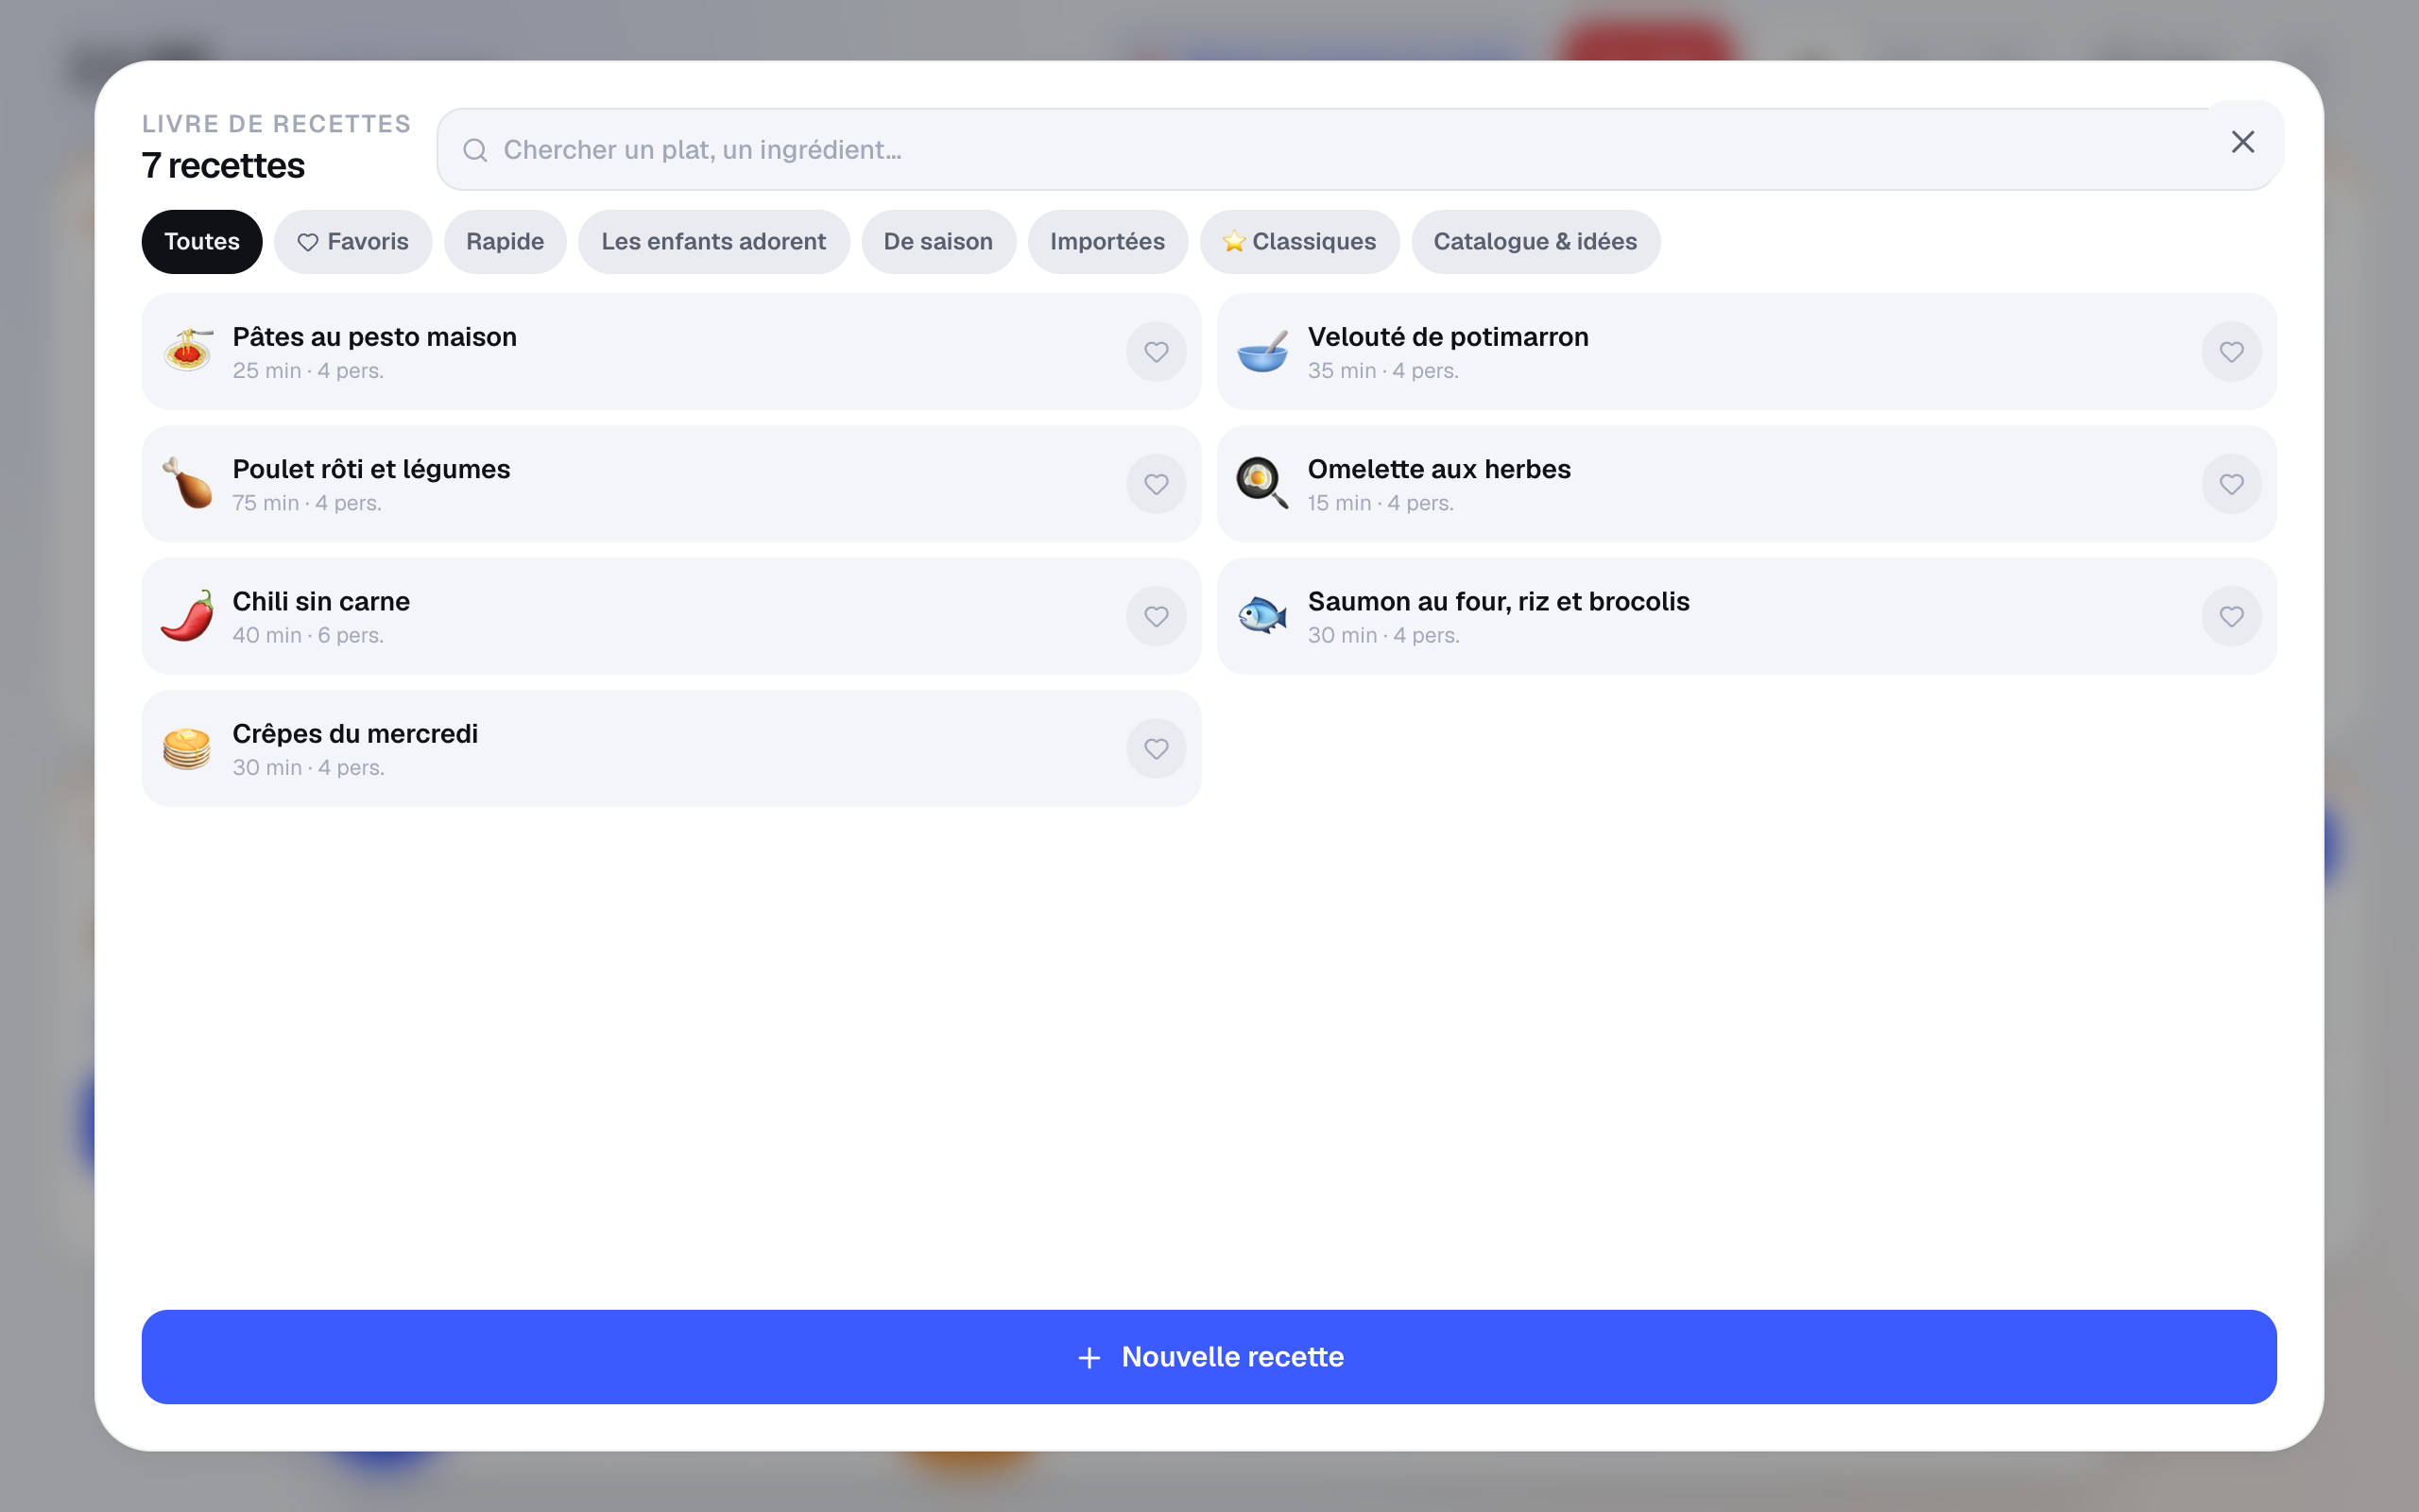This screenshot has width=2419, height=1512.
Task: Click the fish icon for Saumon
Action: pos(1262,615)
